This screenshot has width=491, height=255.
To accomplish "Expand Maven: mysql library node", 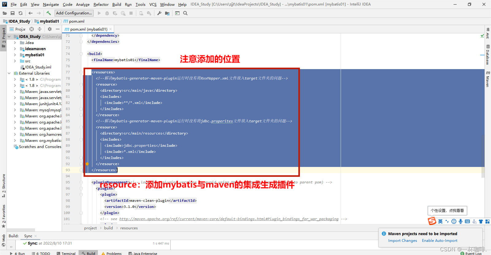I will [15, 110].
